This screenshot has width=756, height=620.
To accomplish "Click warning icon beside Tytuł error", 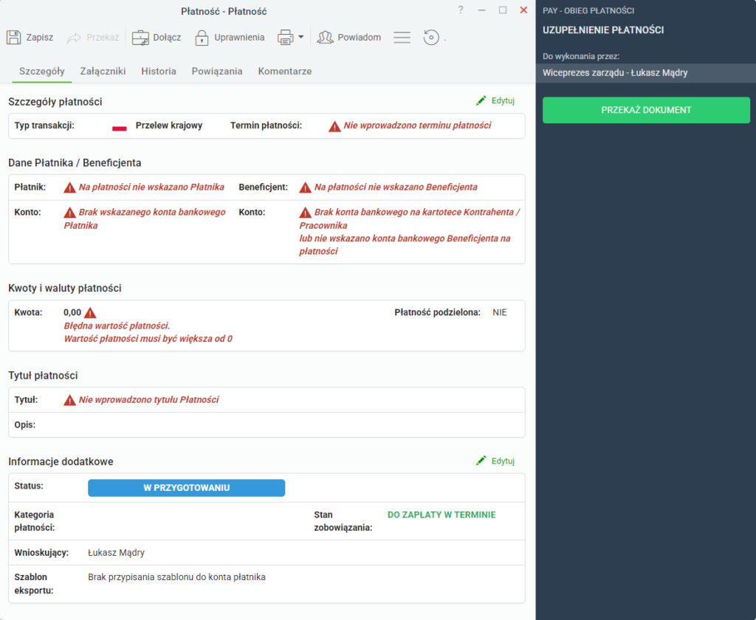I will click(x=70, y=400).
